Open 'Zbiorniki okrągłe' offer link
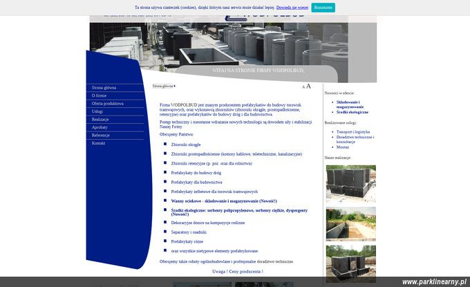The width and height of the screenshot is (470, 287). click(186, 145)
